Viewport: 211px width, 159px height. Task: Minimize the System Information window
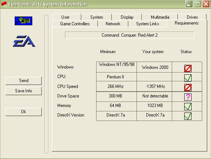pyautogui.click(x=189, y=4)
